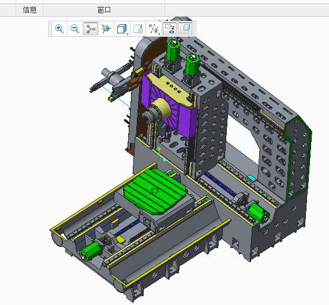Select the green worktable in the model
The height and width of the screenshot is (305, 329).
pyautogui.click(x=155, y=191)
